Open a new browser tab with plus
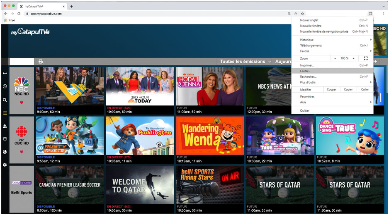The image size is (389, 215). point(71,7)
